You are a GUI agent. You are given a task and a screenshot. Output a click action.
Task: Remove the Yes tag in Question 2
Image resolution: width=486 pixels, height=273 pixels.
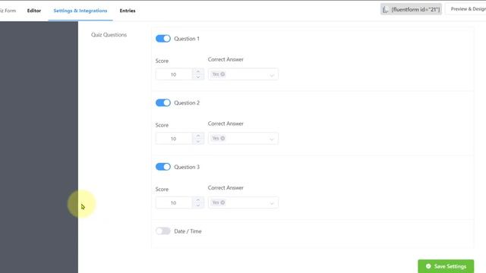(222, 138)
